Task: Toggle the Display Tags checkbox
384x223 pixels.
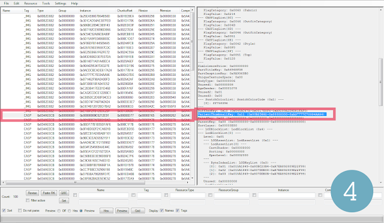Action: pyautogui.click(x=178, y=210)
